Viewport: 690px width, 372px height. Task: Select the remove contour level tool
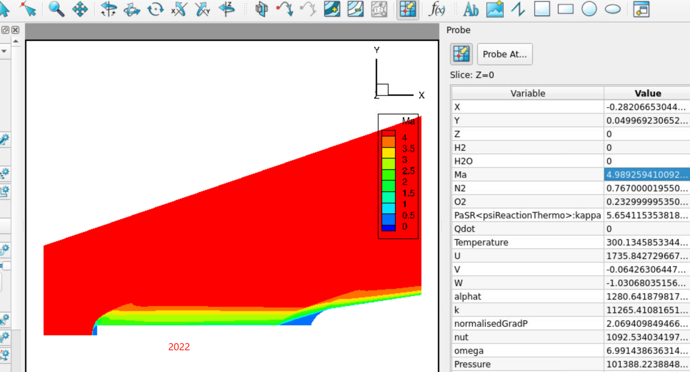tap(356, 9)
